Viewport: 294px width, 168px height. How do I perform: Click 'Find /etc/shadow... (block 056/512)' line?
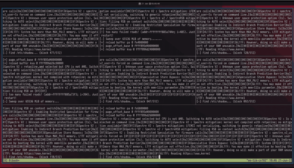click(129, 157)
